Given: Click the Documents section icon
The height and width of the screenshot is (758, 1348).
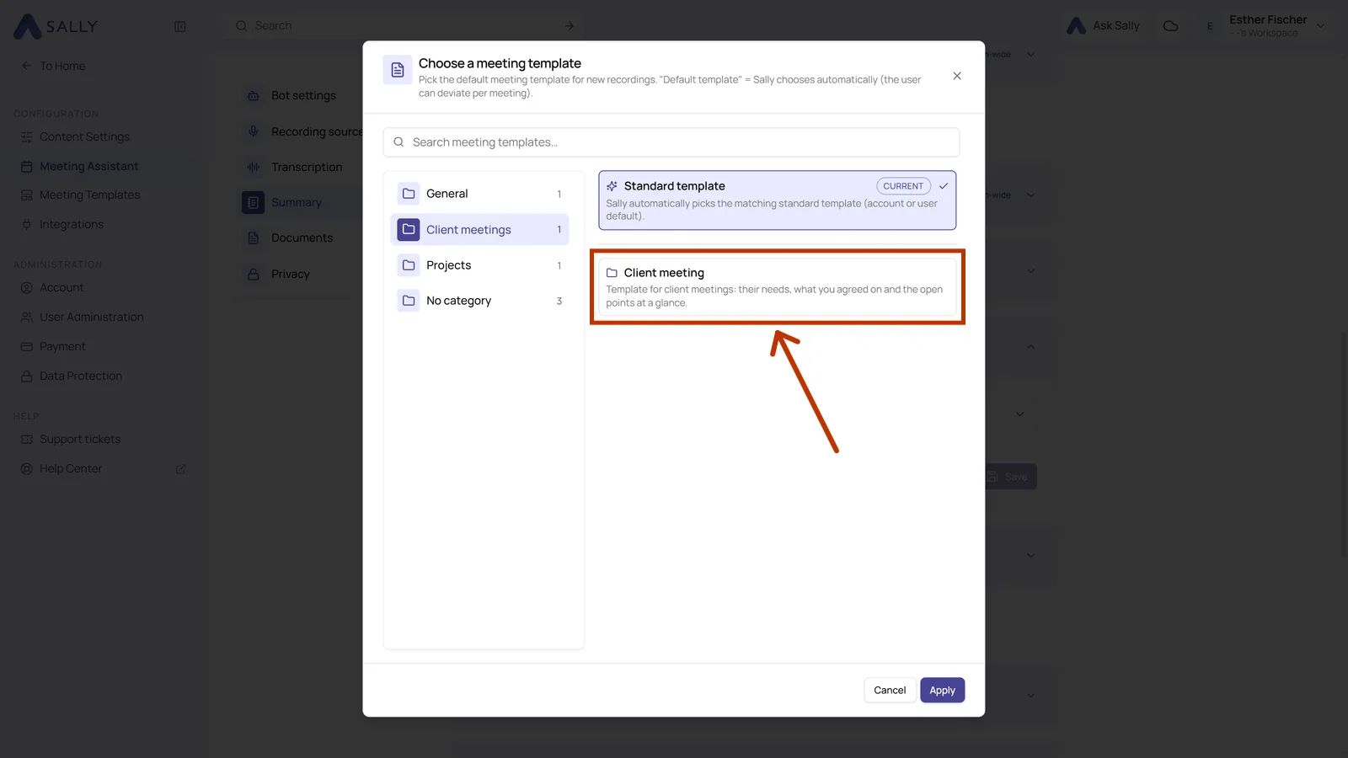Looking at the screenshot, I should point(253,238).
